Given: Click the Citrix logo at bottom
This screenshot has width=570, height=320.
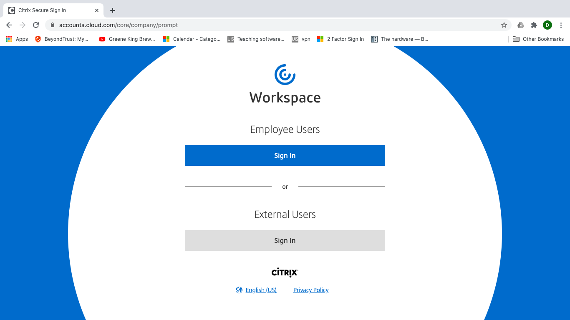Looking at the screenshot, I should click(285, 272).
